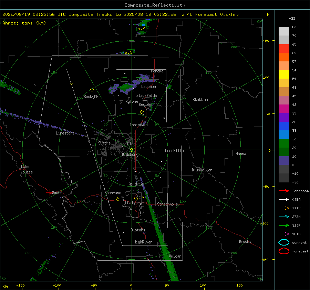Click the Brooks town label
310x290 pixels.
(245, 241)
